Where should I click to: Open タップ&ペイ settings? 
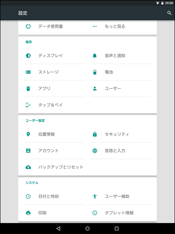tap(54, 105)
